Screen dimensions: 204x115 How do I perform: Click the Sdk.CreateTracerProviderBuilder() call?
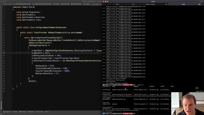click(47, 38)
